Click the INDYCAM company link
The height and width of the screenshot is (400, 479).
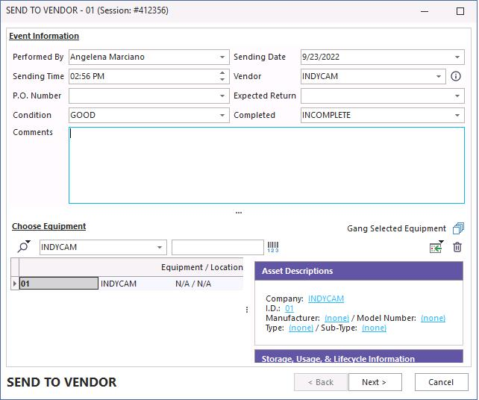point(326,299)
